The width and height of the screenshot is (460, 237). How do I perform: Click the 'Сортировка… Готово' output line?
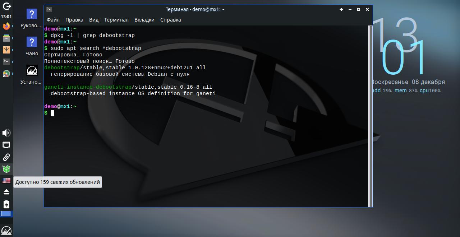click(x=73, y=55)
